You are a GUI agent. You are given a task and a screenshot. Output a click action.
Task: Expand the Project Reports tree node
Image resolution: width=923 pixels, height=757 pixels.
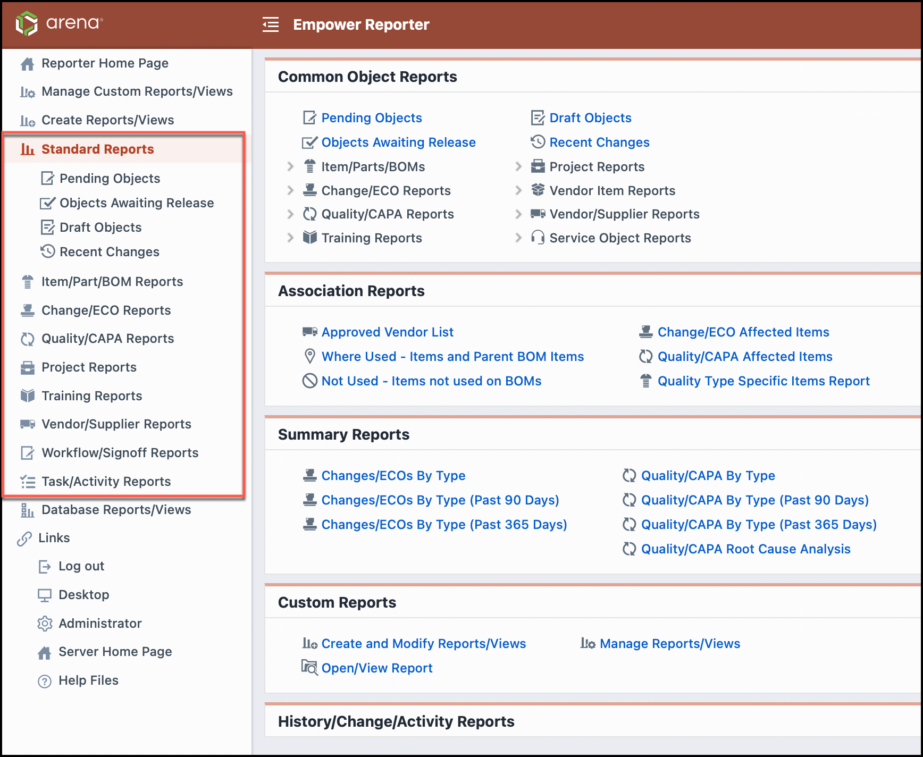518,167
